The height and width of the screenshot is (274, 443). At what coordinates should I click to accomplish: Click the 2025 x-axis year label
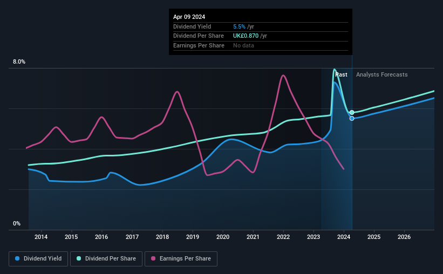coord(374,237)
